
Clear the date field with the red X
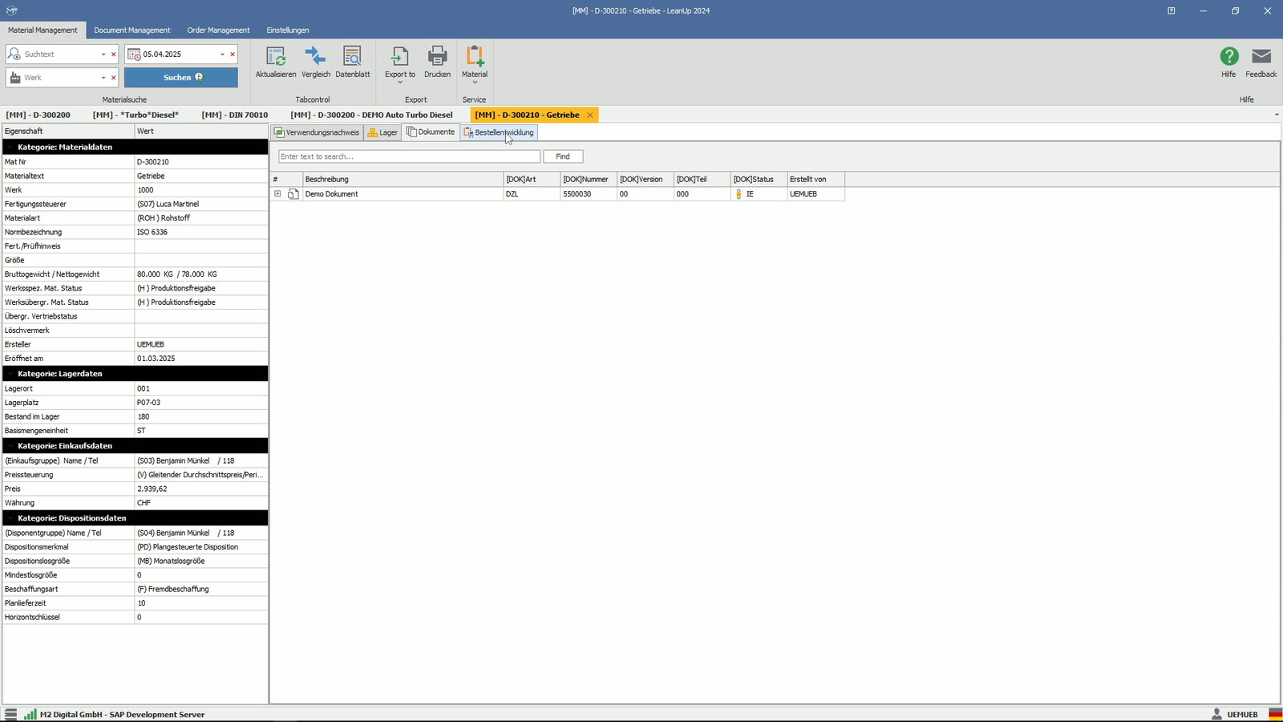tap(233, 55)
